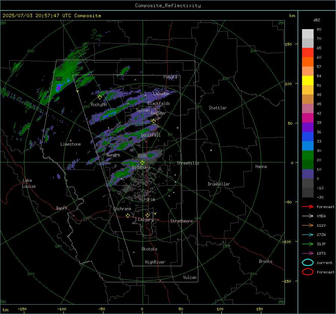The image size is (336, 314).
Task: Click the Hanna city label
Action: click(261, 167)
